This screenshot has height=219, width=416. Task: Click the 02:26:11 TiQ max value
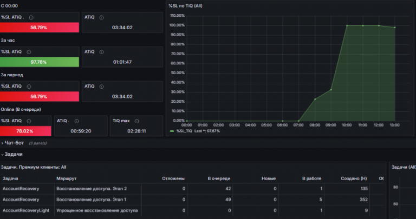136,131
